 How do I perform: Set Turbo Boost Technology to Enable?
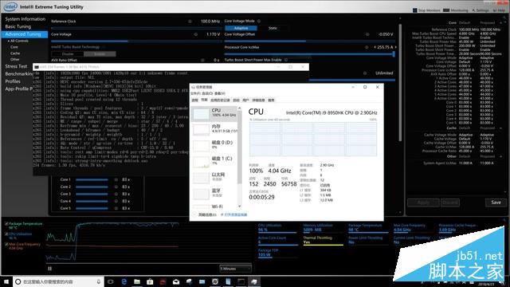100,54
